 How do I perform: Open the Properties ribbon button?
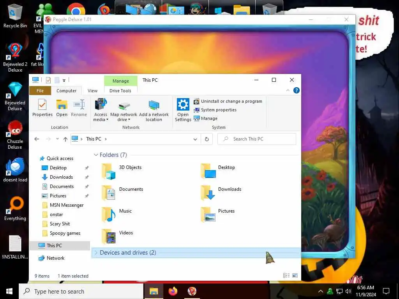(x=42, y=108)
